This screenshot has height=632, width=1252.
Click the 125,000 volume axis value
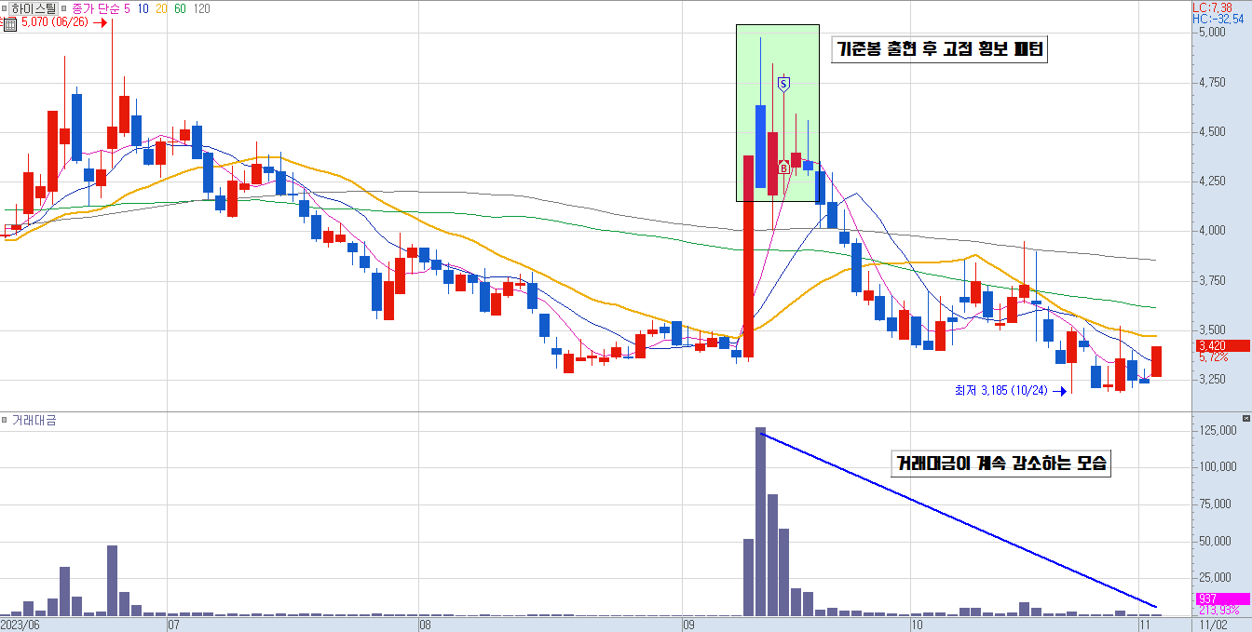pos(1218,430)
